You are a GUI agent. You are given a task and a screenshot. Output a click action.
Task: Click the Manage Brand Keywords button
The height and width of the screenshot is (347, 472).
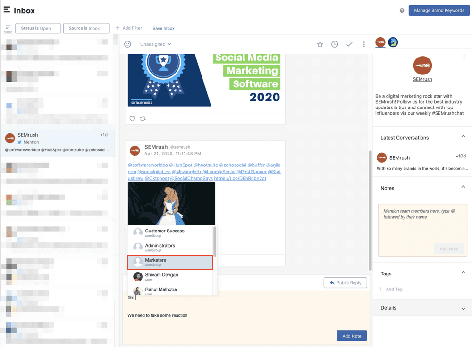439,10
